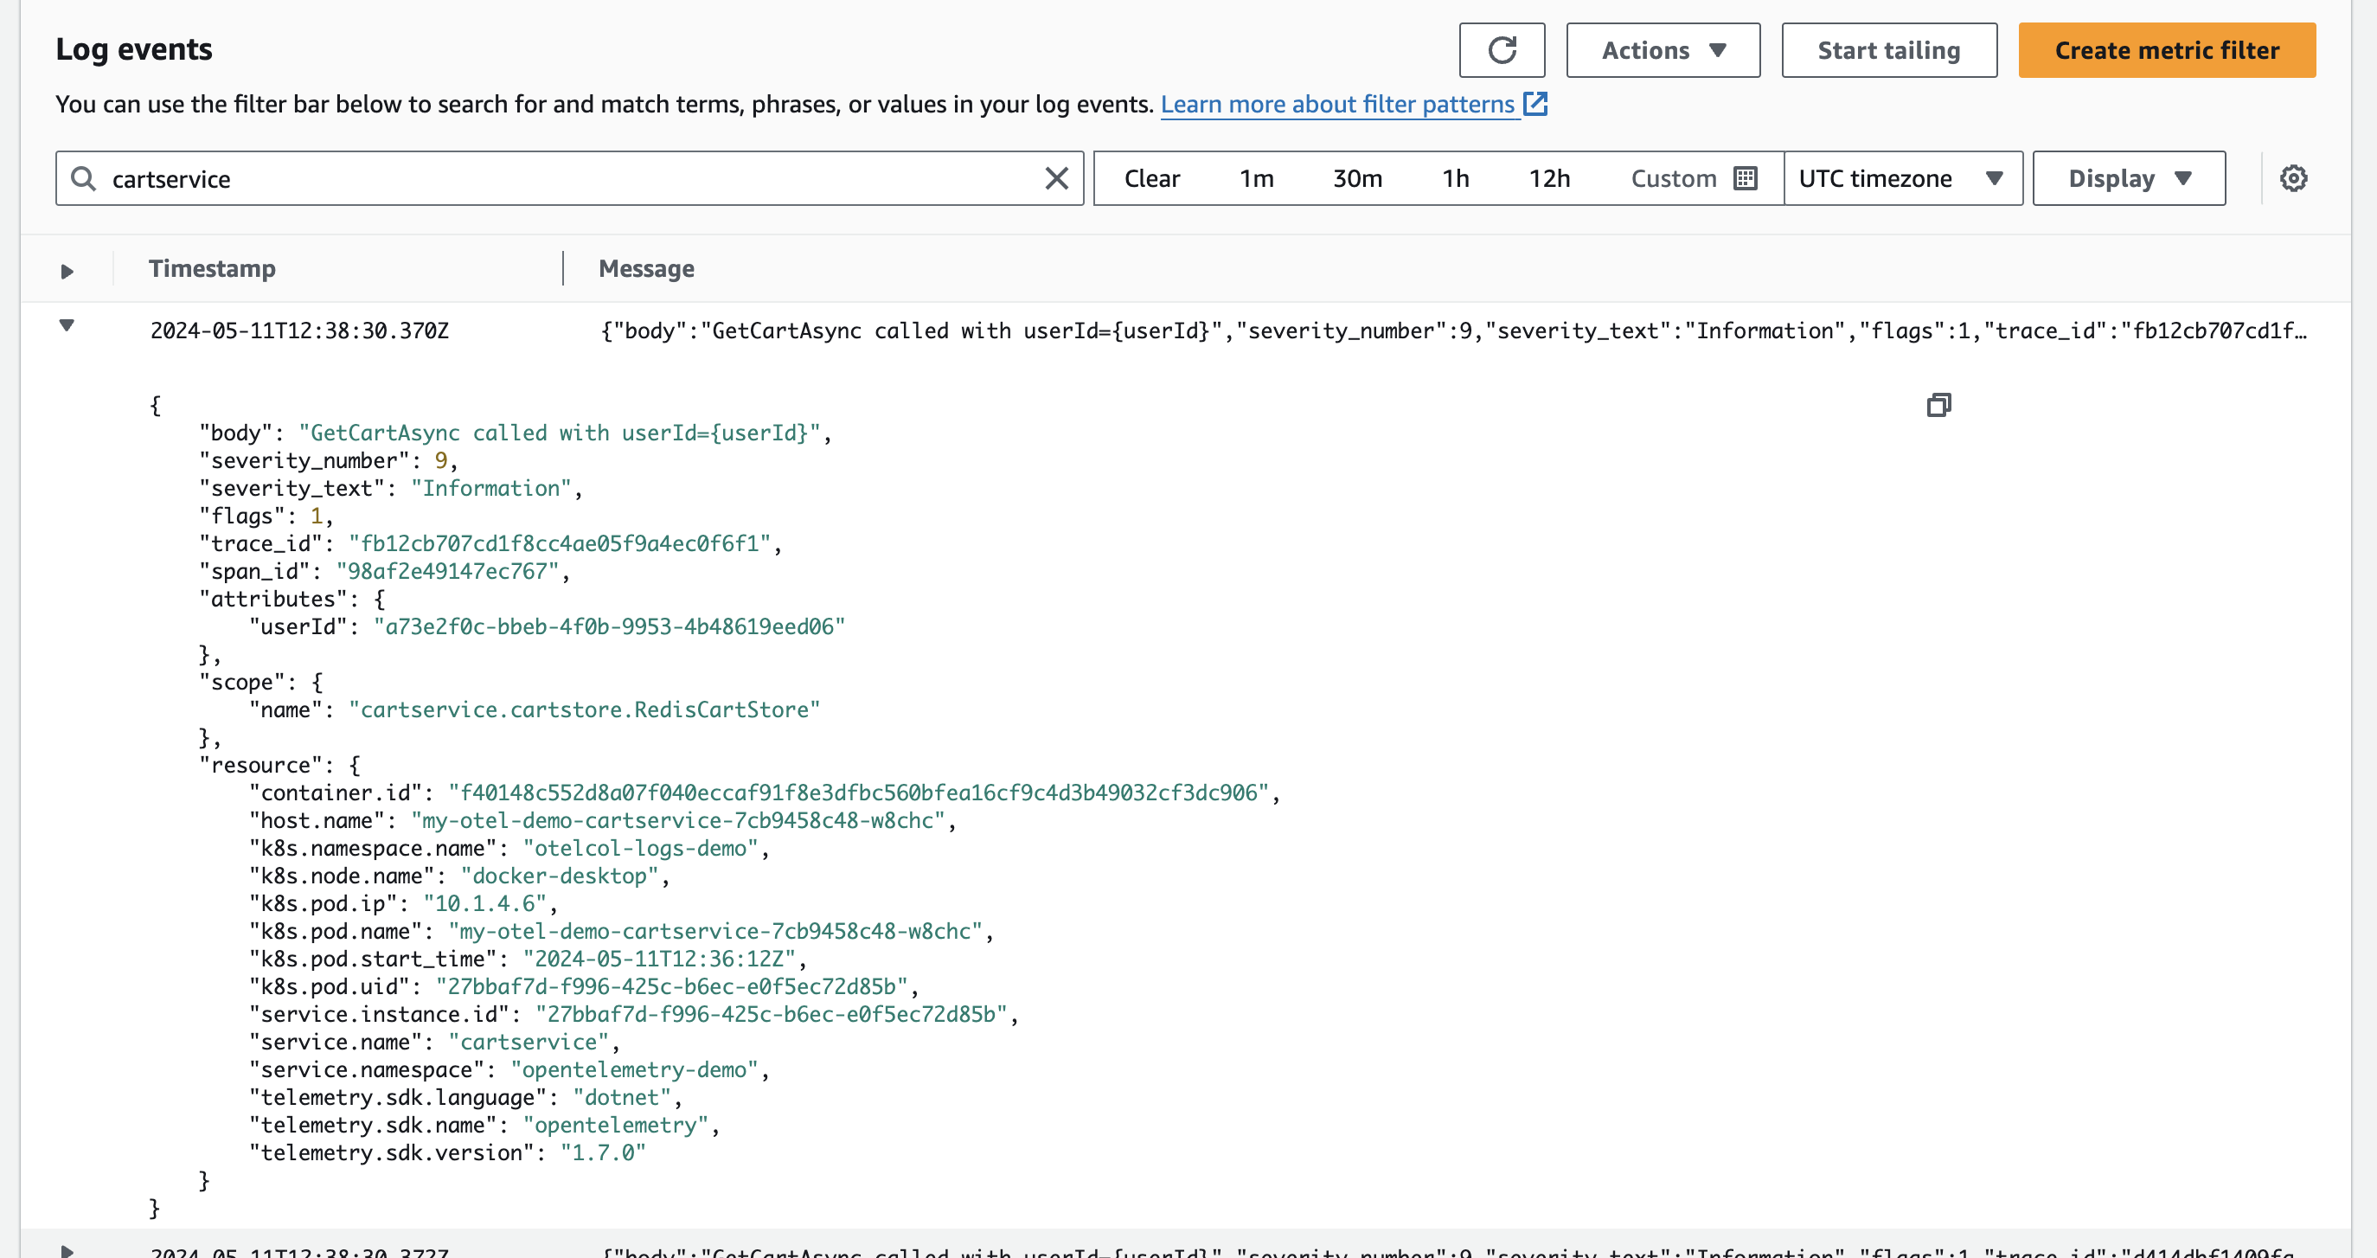
Task: Clear the filter text with the X icon
Action: pyautogui.click(x=1056, y=178)
